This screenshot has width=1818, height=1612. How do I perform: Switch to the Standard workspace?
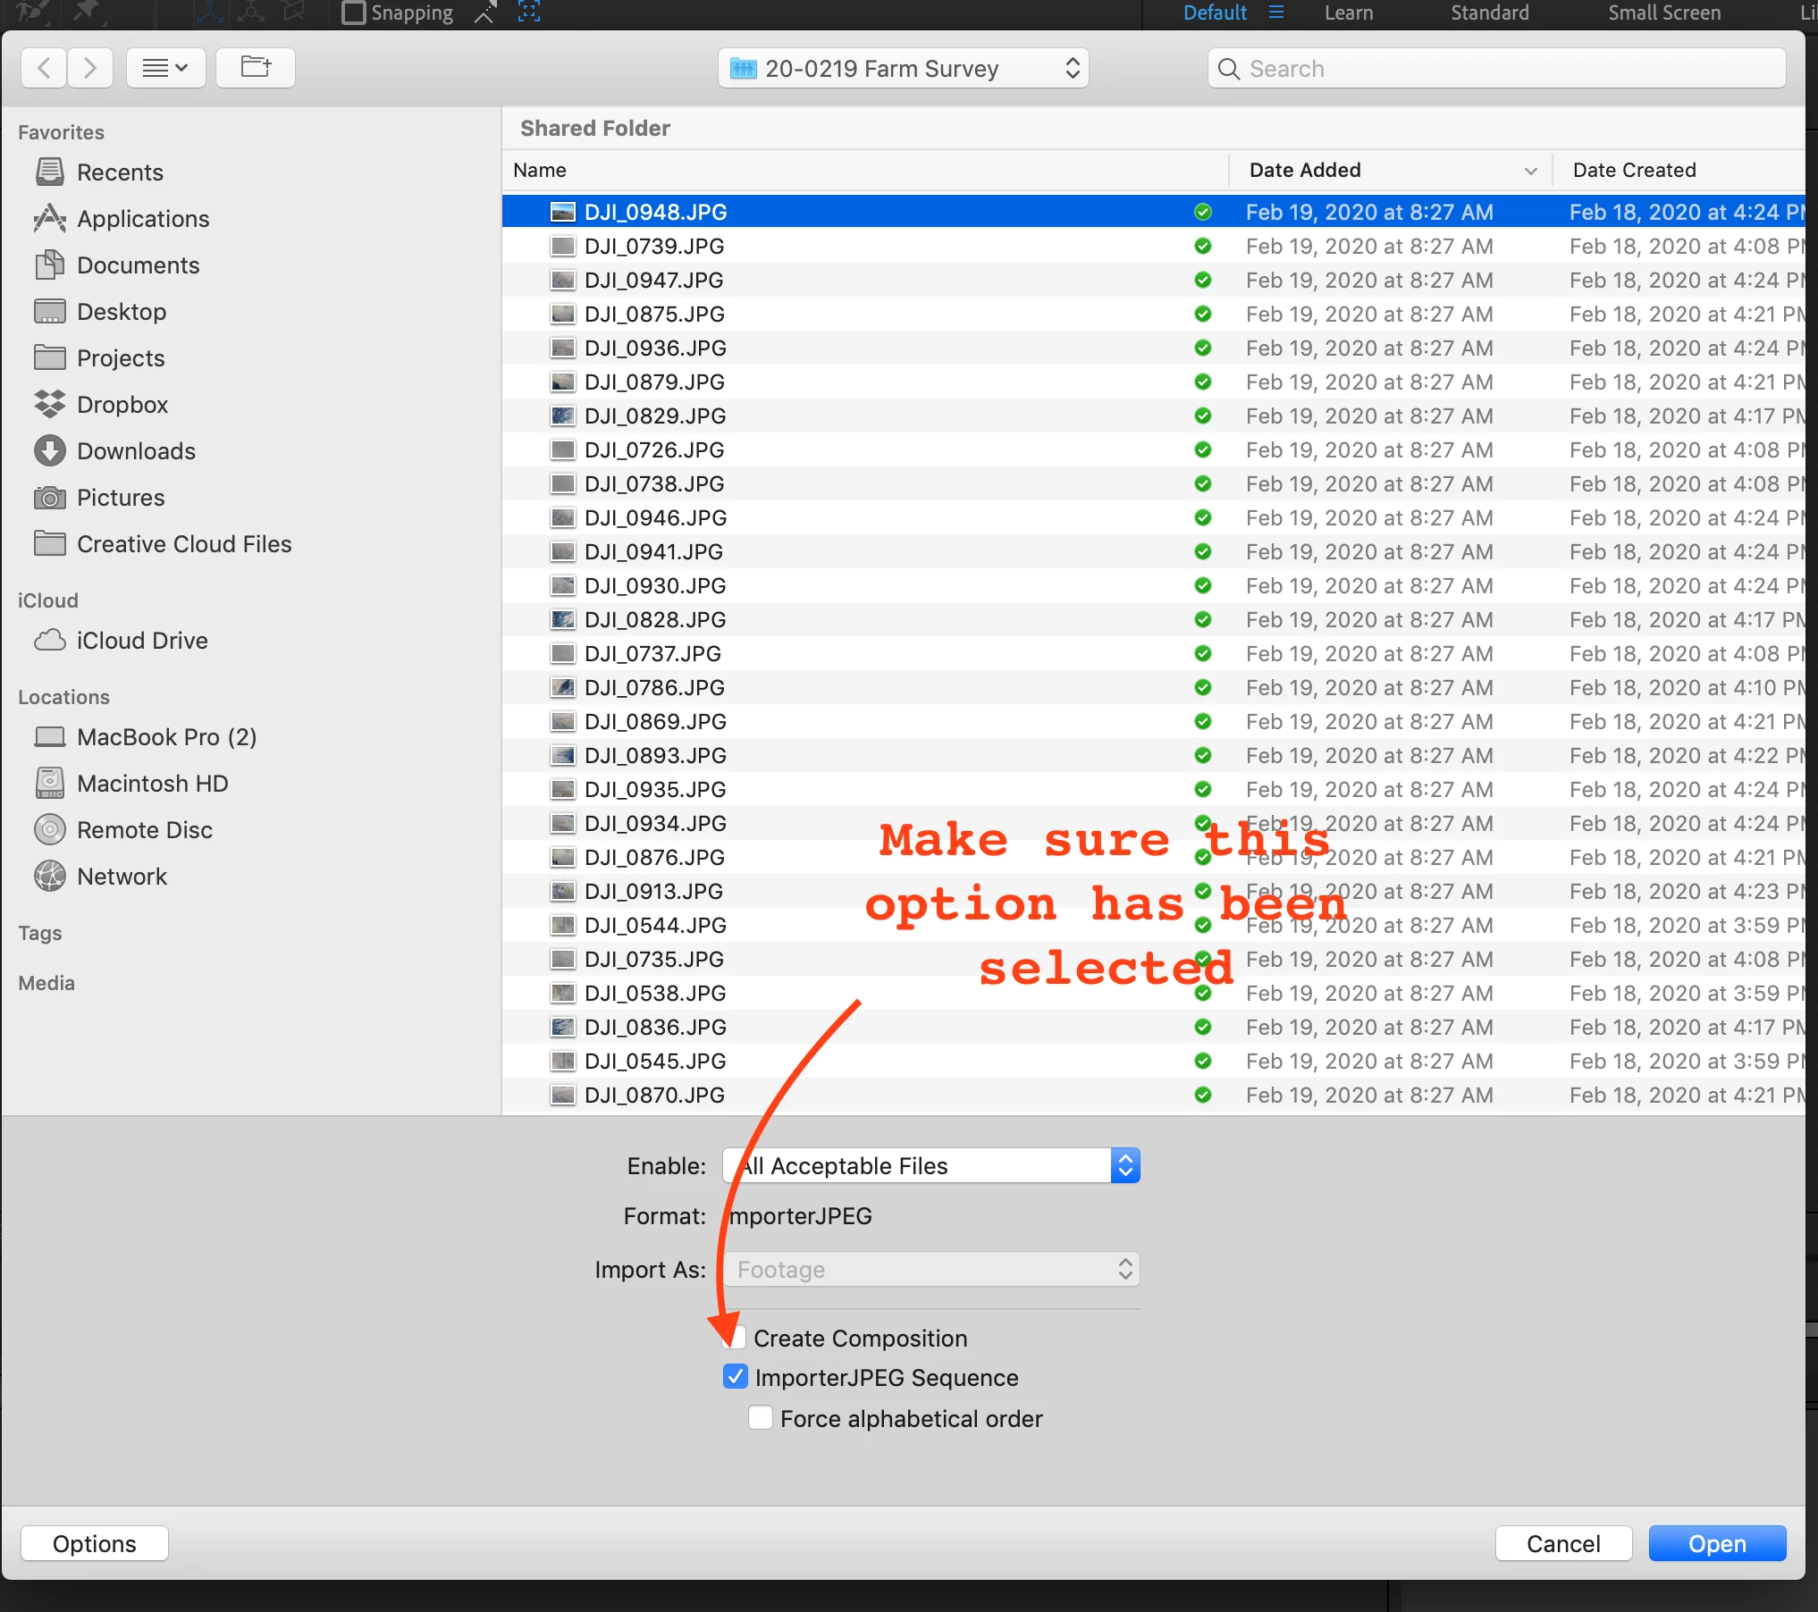pos(1489,13)
